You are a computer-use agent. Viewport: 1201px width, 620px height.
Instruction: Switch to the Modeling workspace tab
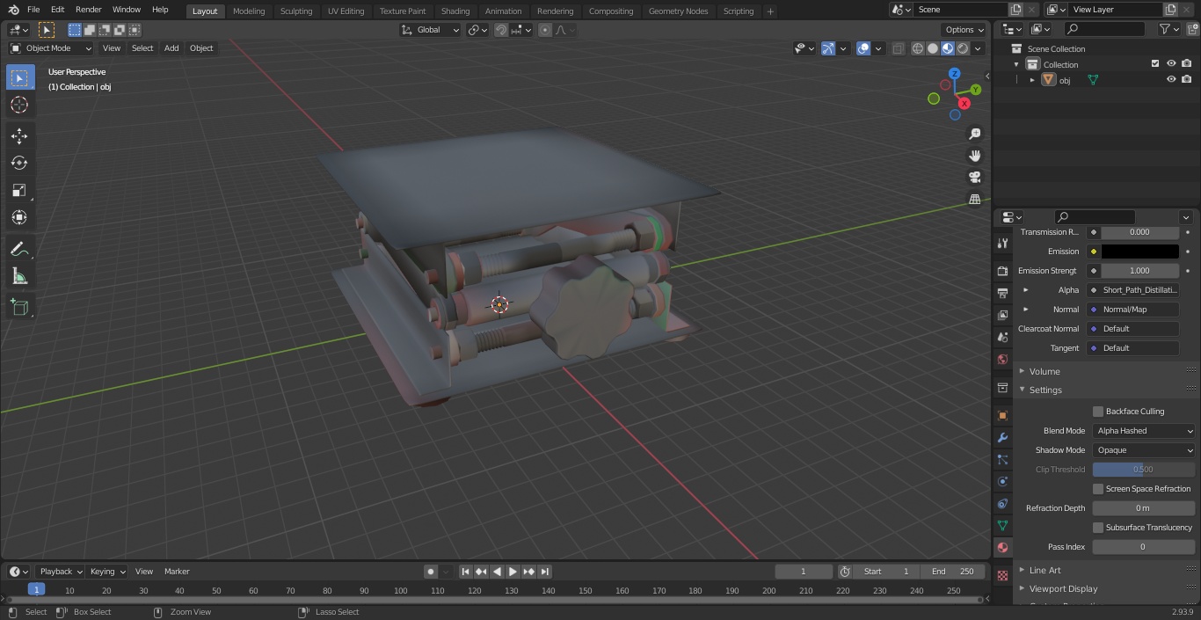click(x=249, y=11)
